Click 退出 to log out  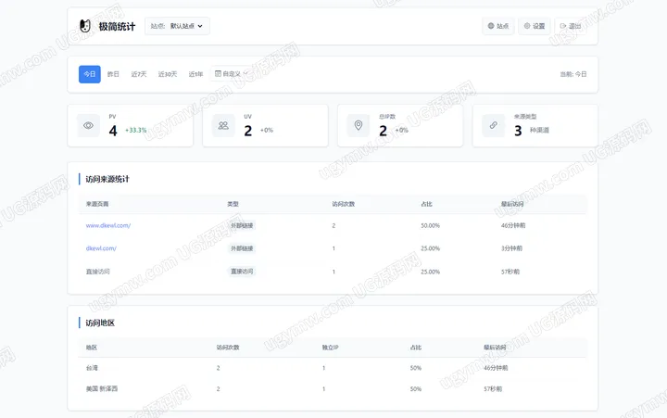[x=570, y=26]
